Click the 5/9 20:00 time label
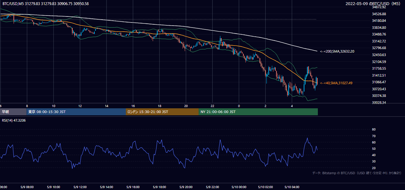405x190 pixels. coord(186,187)
